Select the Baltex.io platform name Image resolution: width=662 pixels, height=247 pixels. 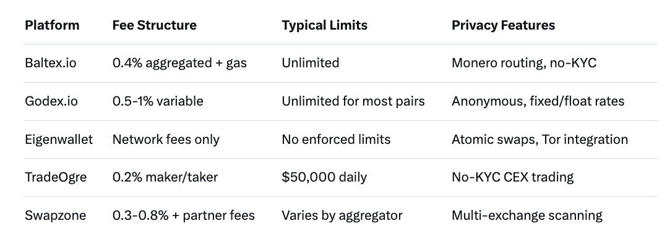click(51, 64)
